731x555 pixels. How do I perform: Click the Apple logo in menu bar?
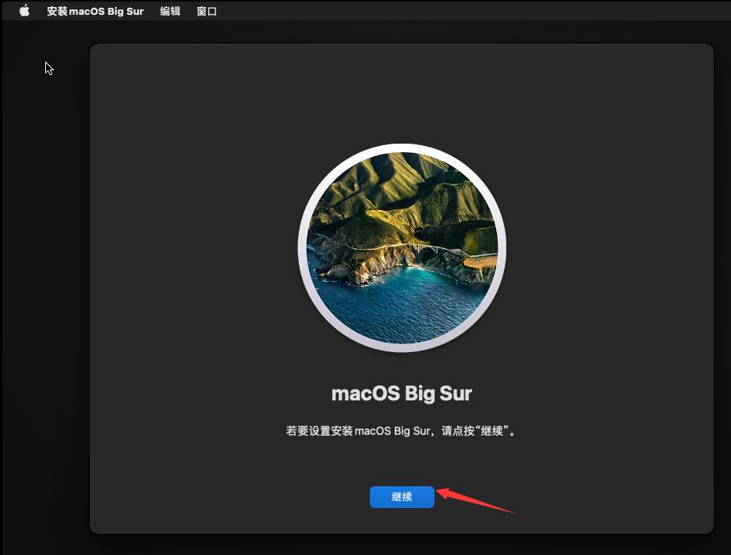coord(24,11)
